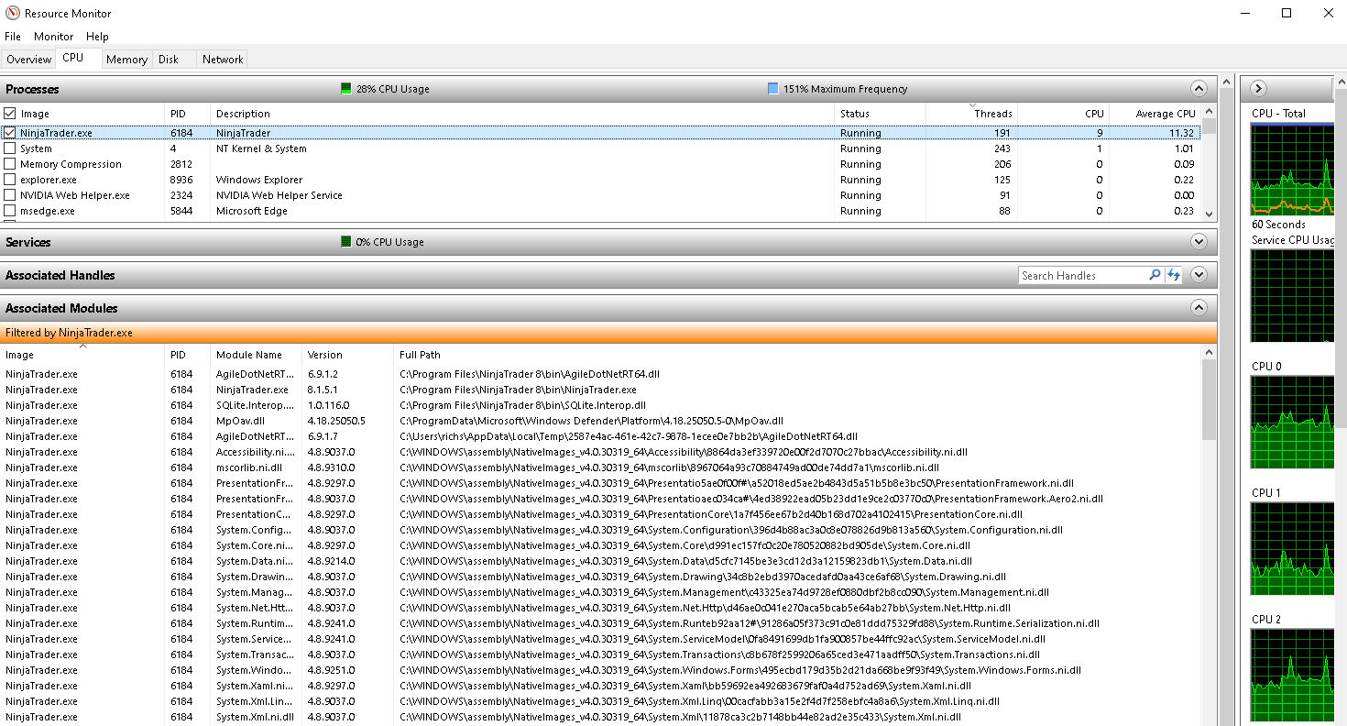This screenshot has height=726, width=1347.
Task: Check the NVIDIA Web Helper.exe box
Action: tap(10, 195)
